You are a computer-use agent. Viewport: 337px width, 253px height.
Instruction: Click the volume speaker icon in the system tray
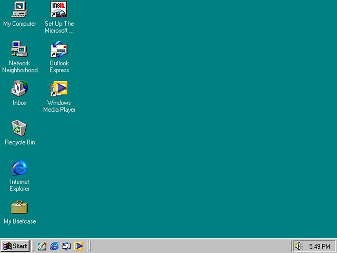(x=298, y=246)
